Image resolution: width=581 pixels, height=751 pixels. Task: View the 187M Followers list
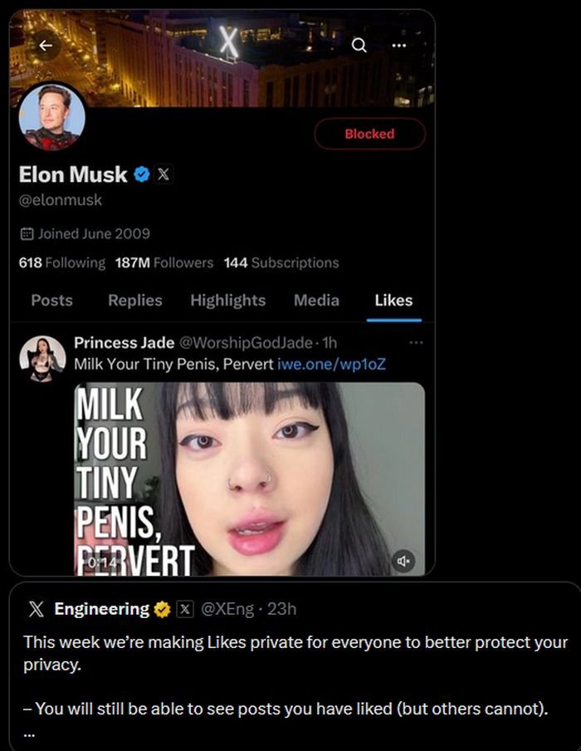(164, 263)
